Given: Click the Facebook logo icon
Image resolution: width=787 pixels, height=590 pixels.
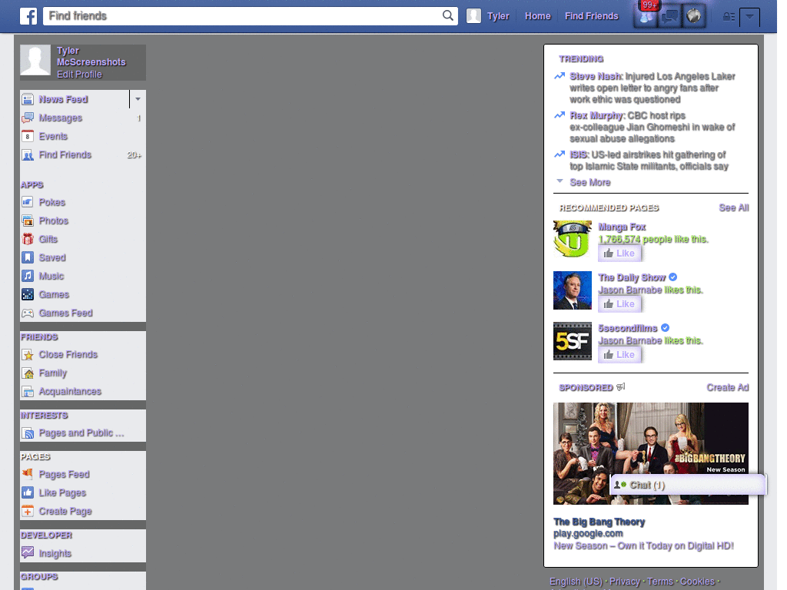Looking at the screenshot, I should tap(28, 16).
